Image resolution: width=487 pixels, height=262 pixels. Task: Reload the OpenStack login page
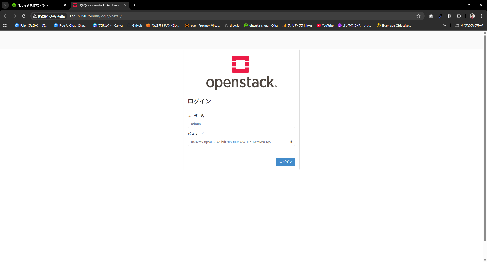[24, 16]
